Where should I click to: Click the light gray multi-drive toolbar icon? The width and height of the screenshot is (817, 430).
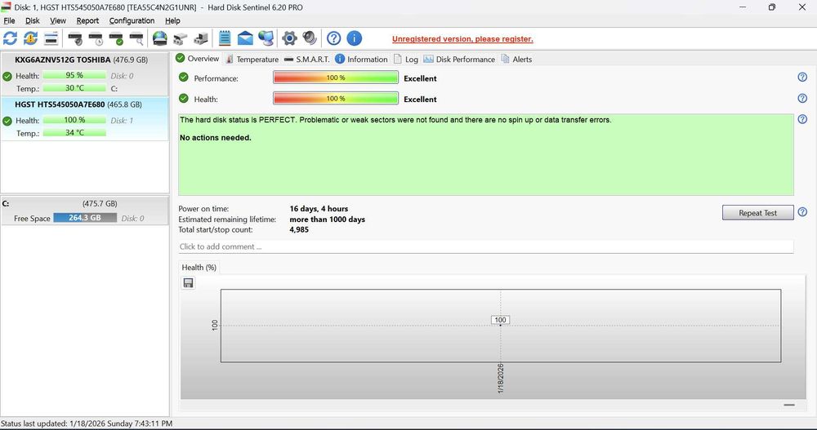tap(181, 38)
